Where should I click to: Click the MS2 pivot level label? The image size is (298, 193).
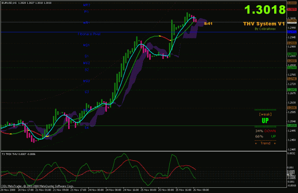(x=86, y=63)
